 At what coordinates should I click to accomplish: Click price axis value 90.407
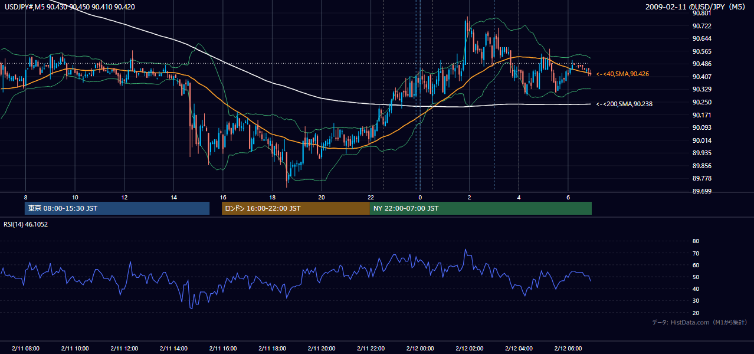pyautogui.click(x=702, y=77)
